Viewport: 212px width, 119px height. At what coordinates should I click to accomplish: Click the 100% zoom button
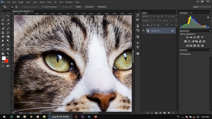pos(78,7)
